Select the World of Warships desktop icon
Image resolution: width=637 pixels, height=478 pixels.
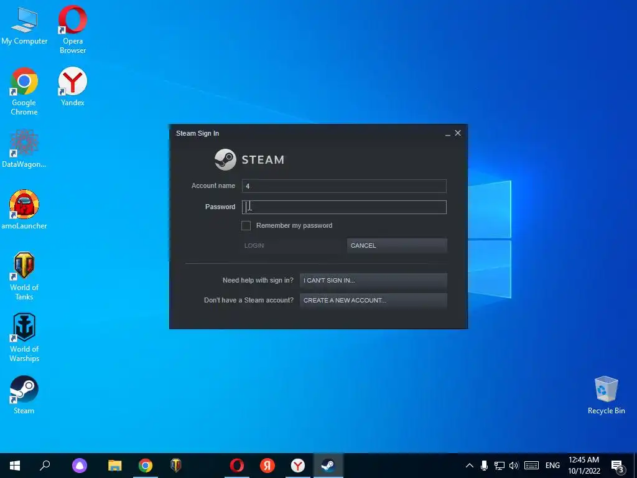click(x=24, y=337)
